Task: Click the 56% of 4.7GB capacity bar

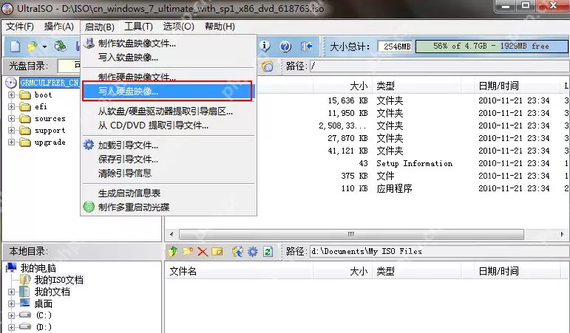Action: (491, 47)
